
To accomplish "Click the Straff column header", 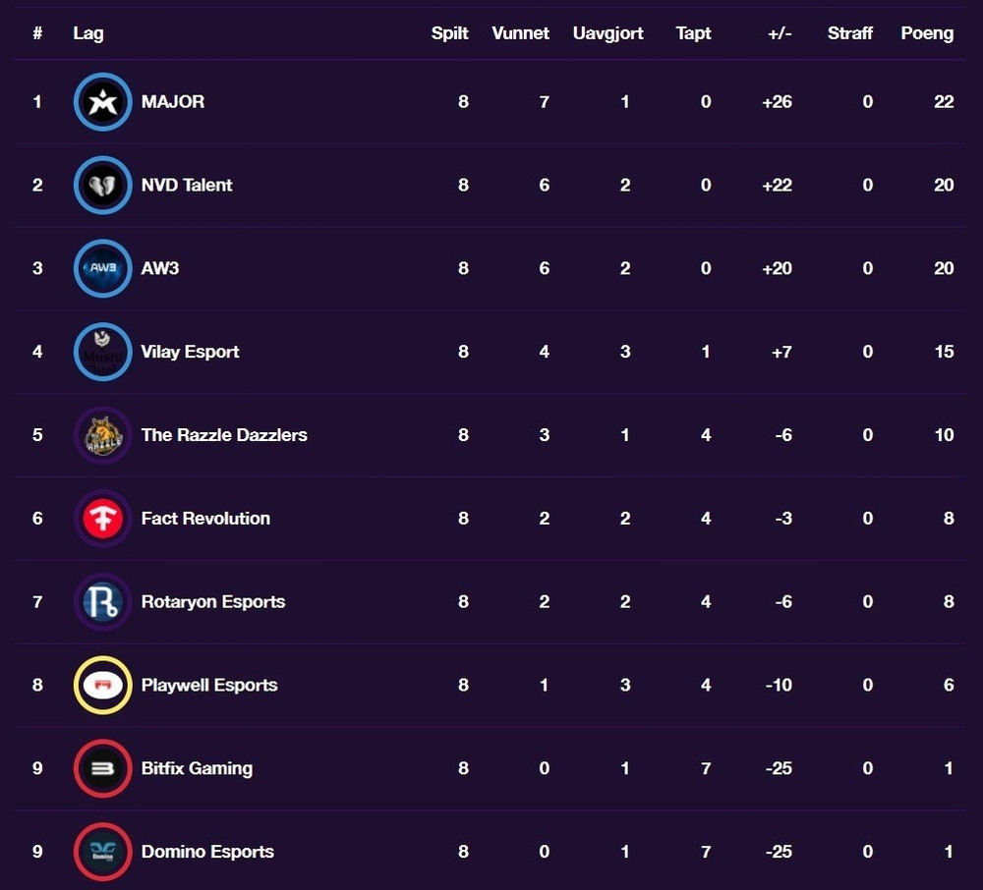I will (x=849, y=33).
